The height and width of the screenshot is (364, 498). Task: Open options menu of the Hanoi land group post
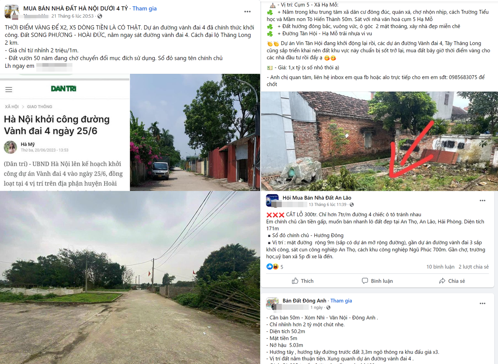tap(248, 11)
